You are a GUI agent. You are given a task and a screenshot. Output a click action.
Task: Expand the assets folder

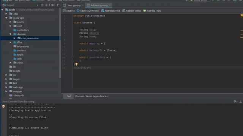pos(10,22)
